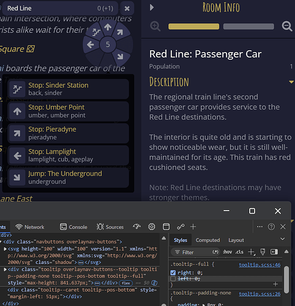Open the Red Line tab

(60, 9)
